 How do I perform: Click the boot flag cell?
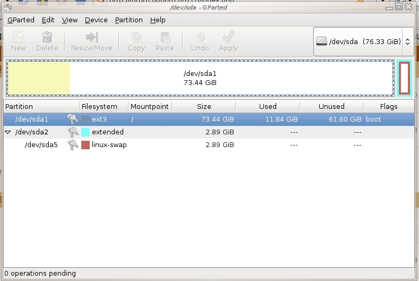[x=373, y=119]
